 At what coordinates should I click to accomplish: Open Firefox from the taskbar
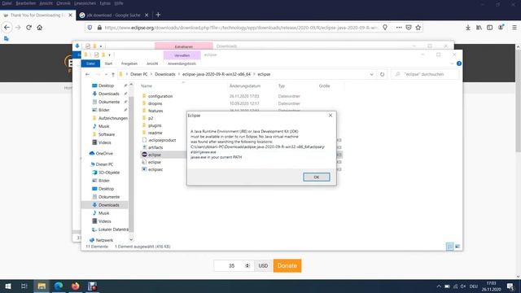coord(76,286)
